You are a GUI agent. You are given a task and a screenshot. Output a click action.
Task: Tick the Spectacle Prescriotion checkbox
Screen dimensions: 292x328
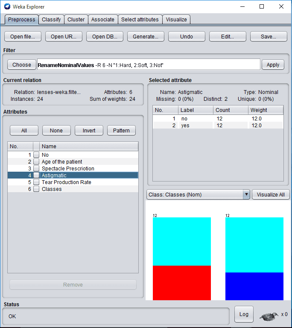(36, 168)
